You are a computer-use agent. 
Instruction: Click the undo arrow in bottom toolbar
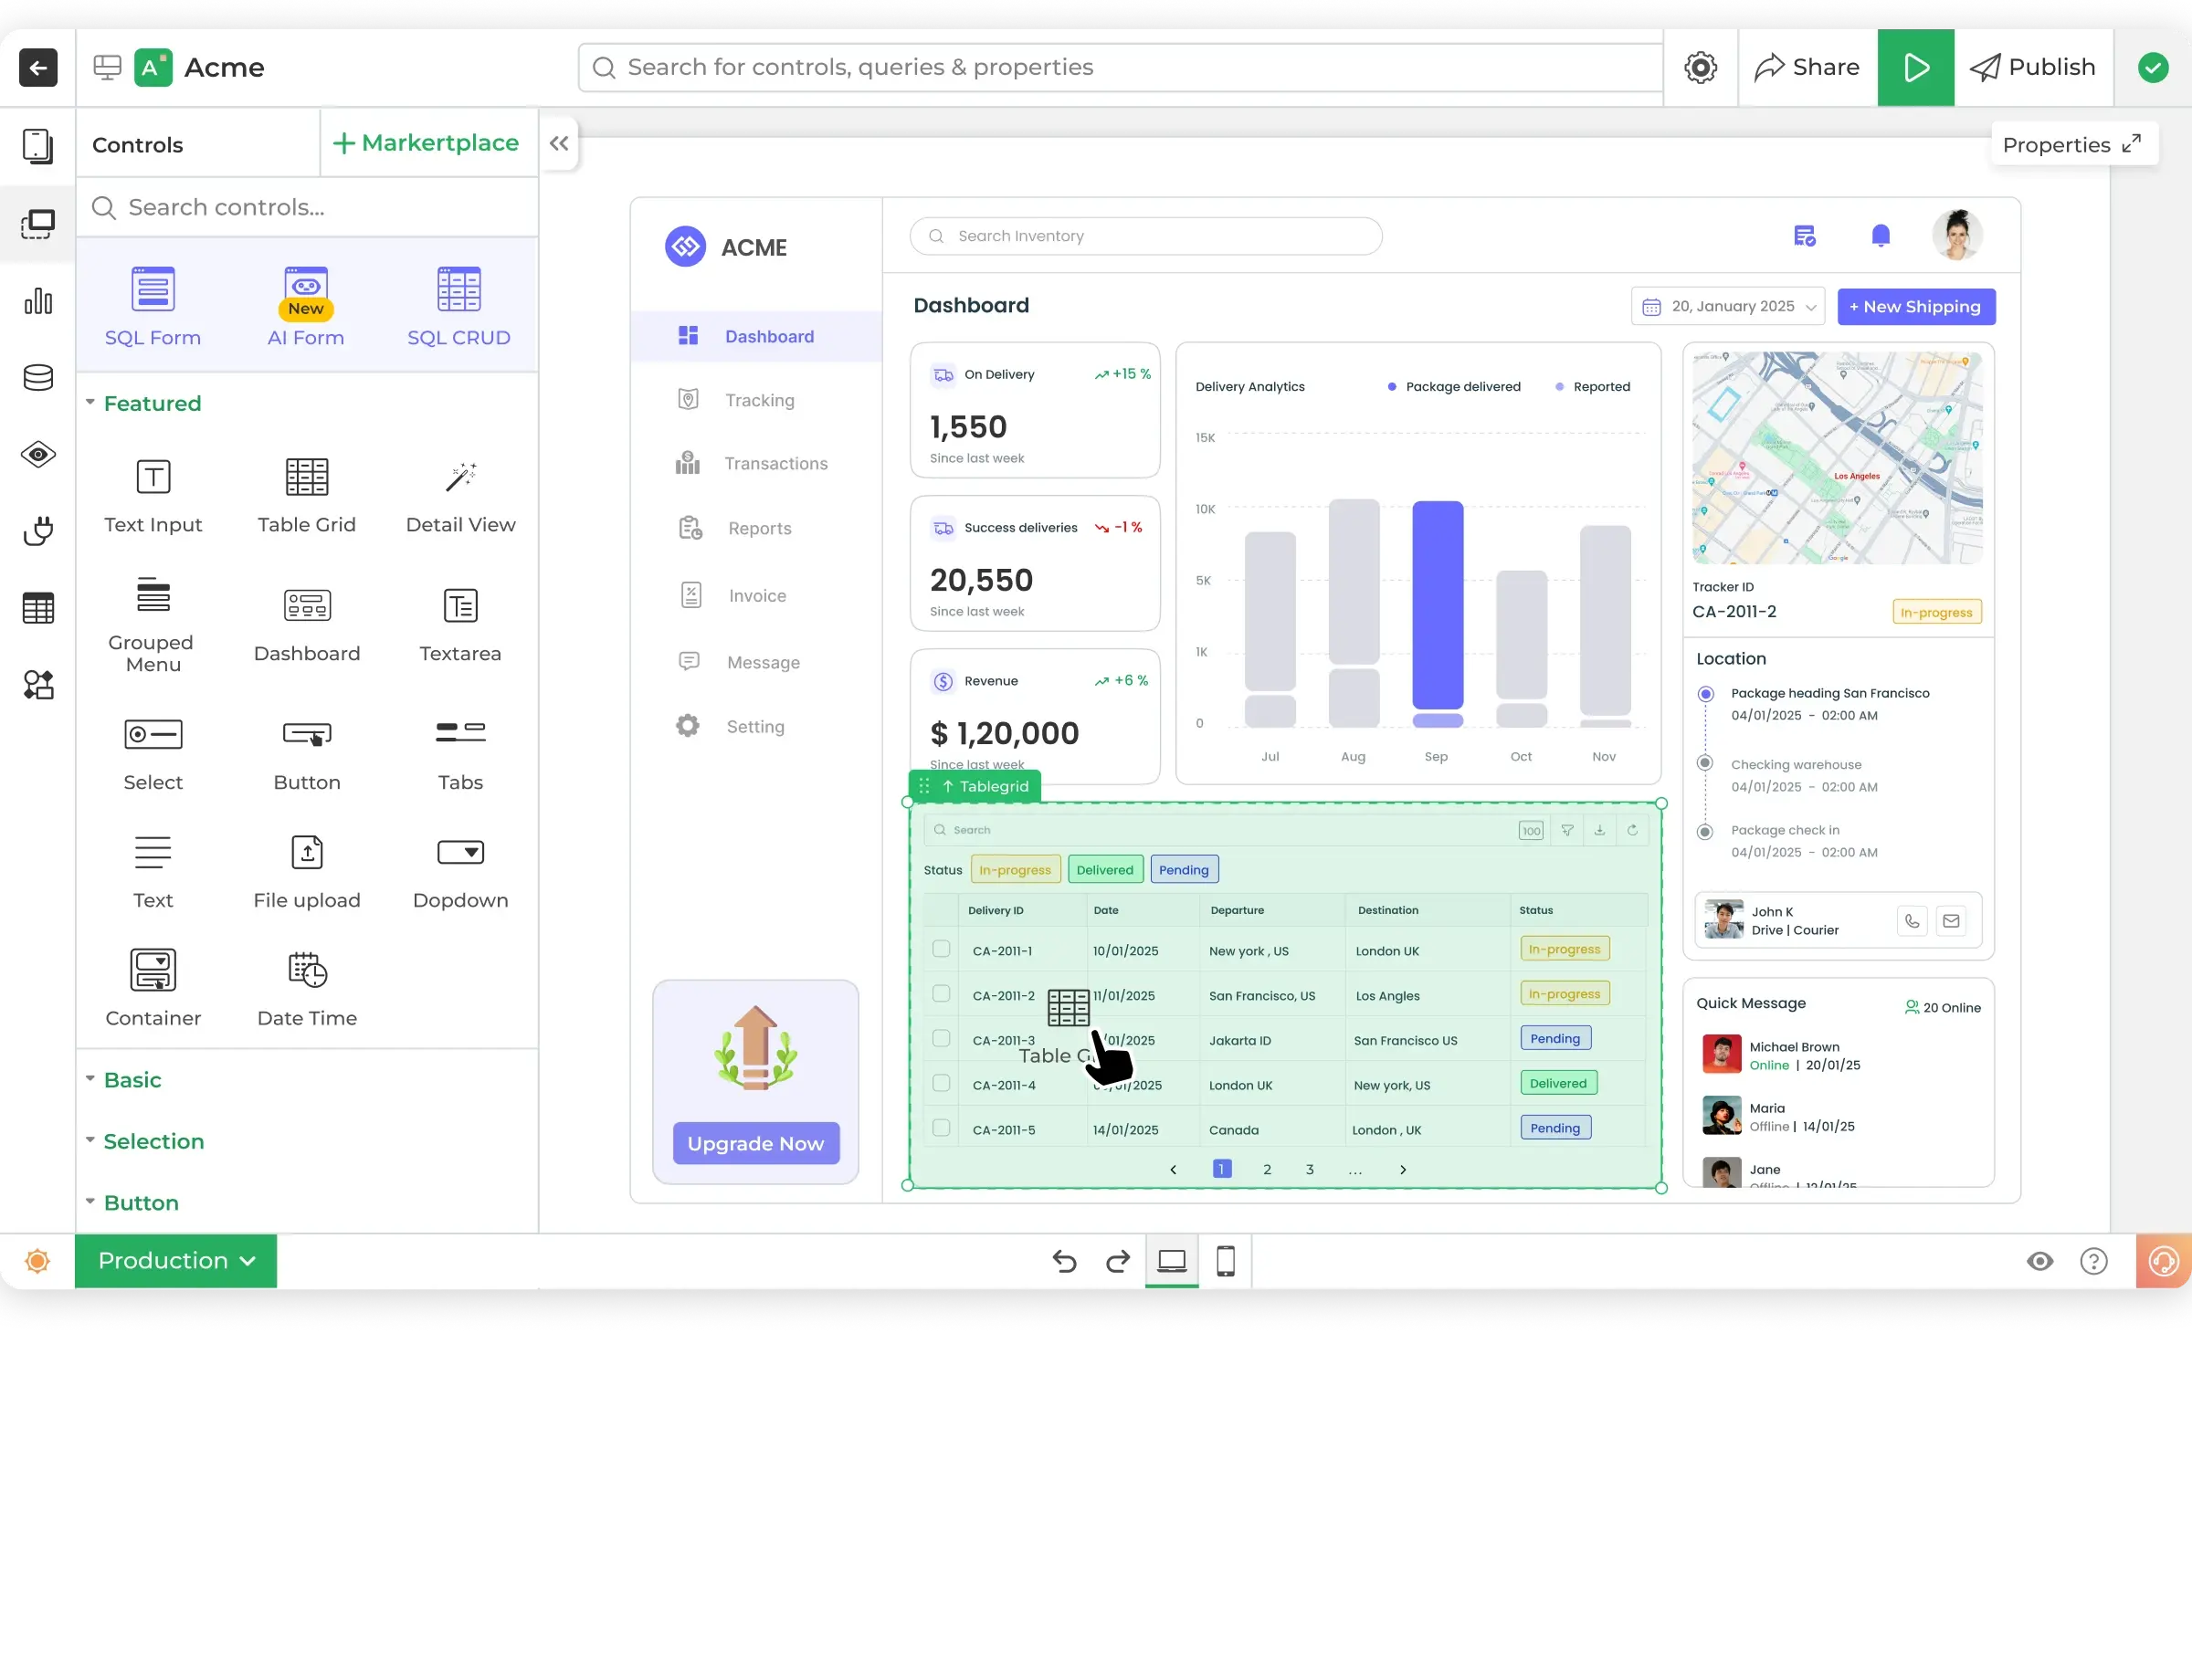1064,1261
